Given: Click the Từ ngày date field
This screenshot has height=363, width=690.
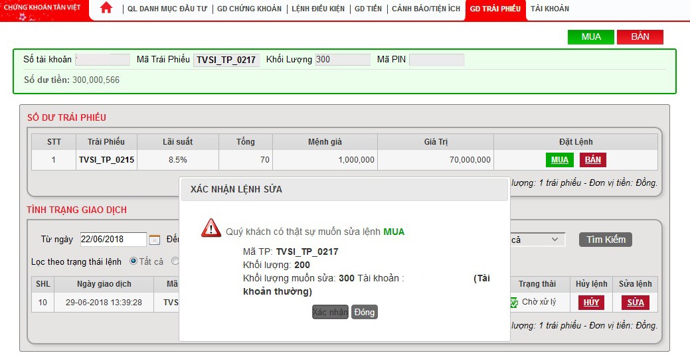Looking at the screenshot, I should pos(113,240).
